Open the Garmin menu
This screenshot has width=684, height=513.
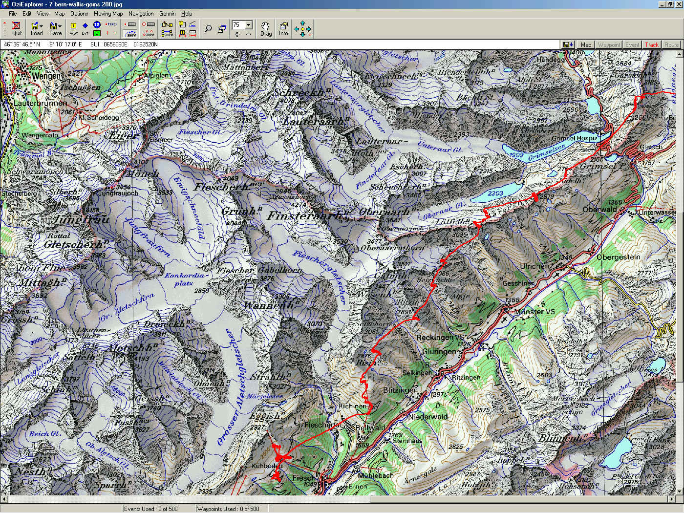[x=167, y=14]
